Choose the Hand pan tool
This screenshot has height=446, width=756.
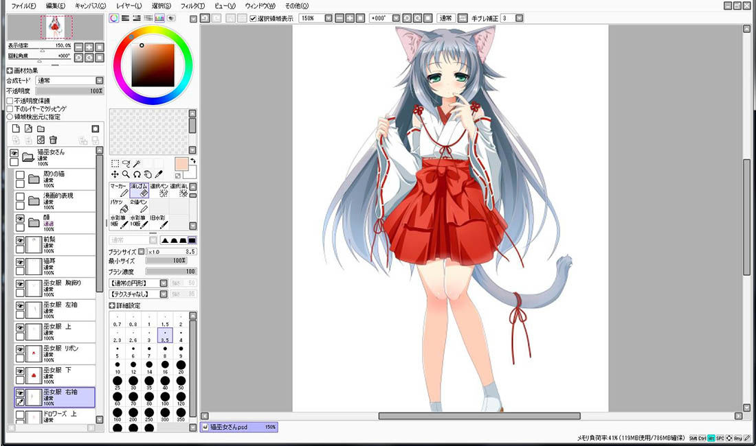(148, 174)
